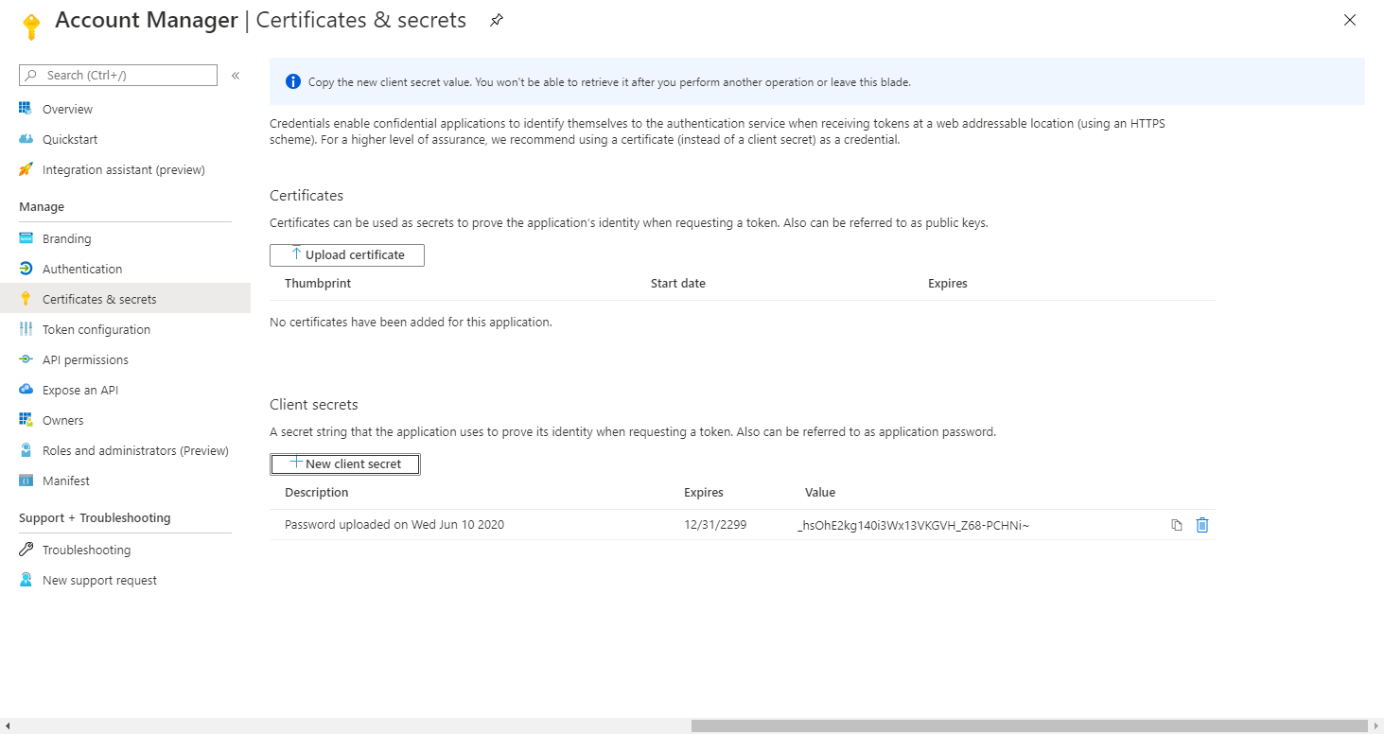This screenshot has height=734, width=1384.
Task: Click the Upload certificate button
Action: coord(347,255)
